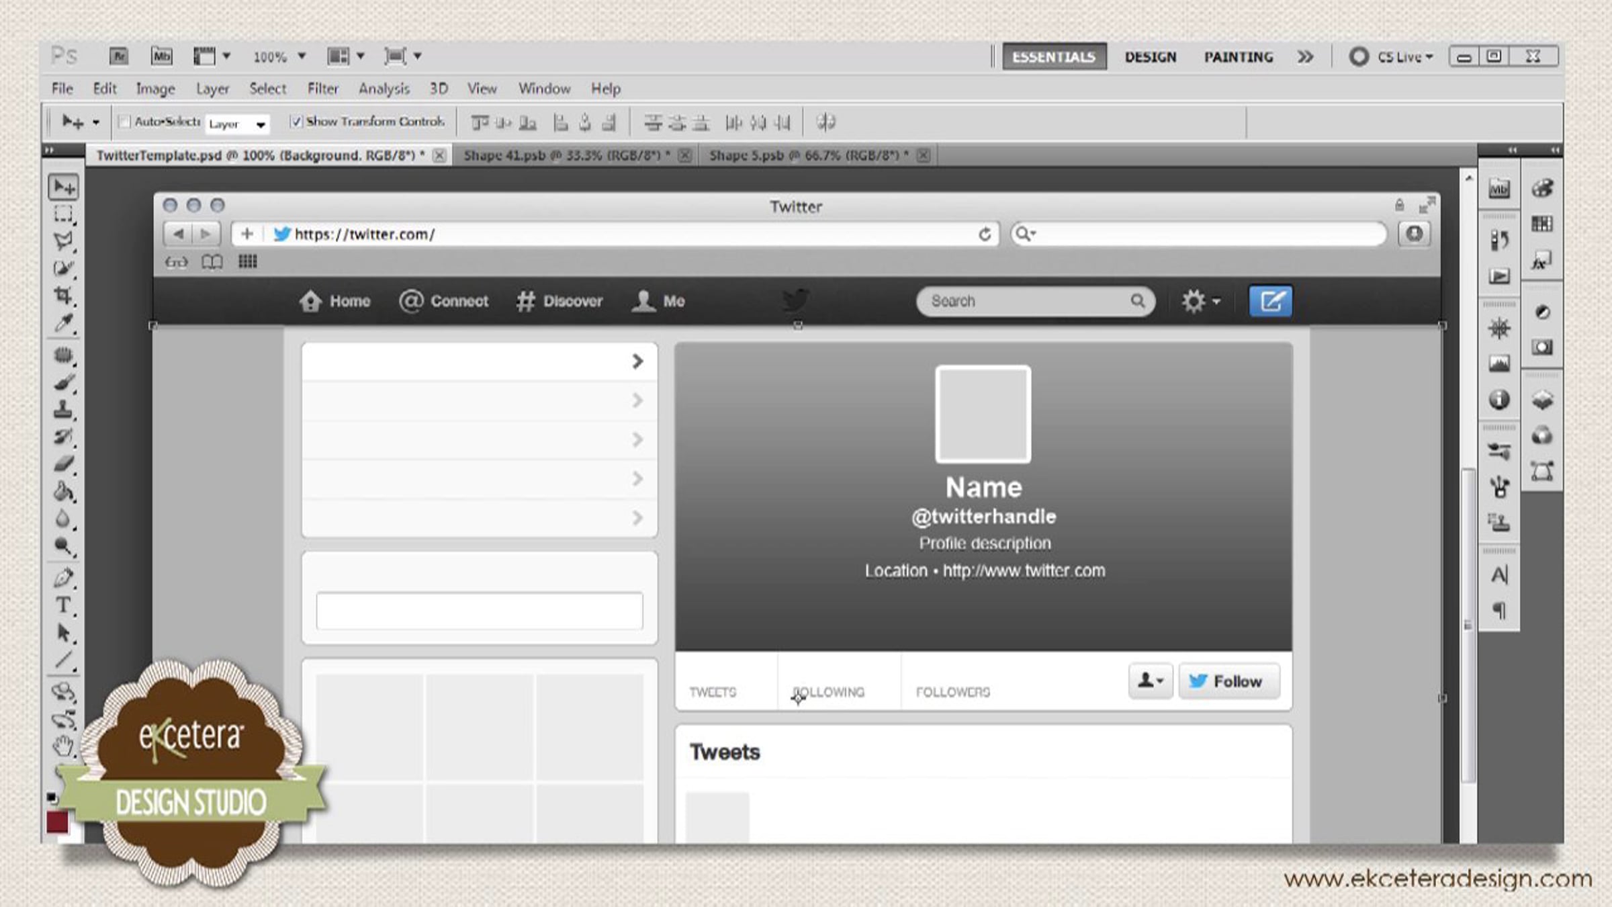
Task: Launch Bridge from the Br icon
Action: pos(119,56)
